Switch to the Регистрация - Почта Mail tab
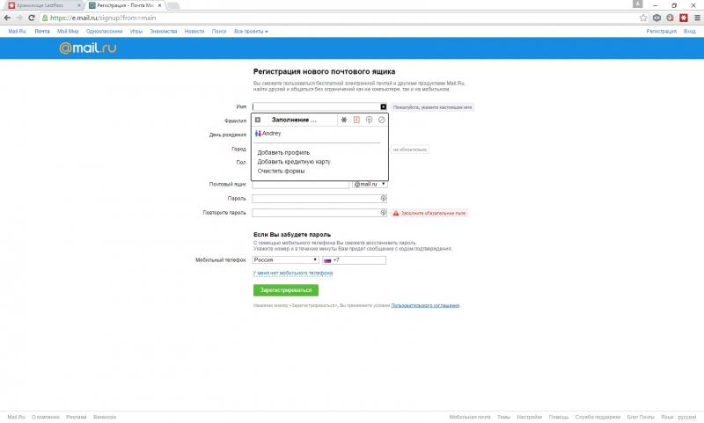The height and width of the screenshot is (423, 704). pyautogui.click(x=121, y=5)
